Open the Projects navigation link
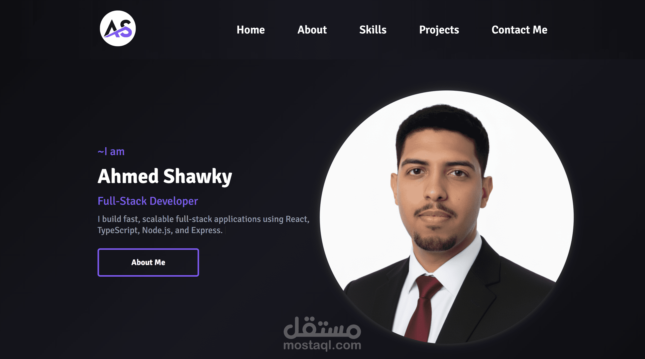The height and width of the screenshot is (359, 645). pos(439,30)
